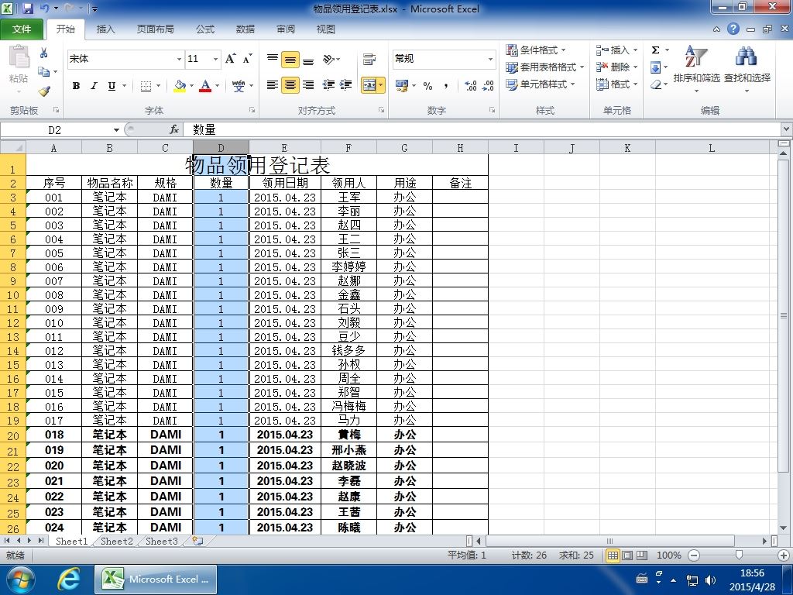
Task: Click the Undo arrow icon
Action: 44,8
